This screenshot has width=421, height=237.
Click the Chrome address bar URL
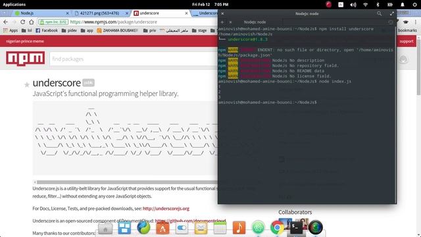[x=114, y=22]
